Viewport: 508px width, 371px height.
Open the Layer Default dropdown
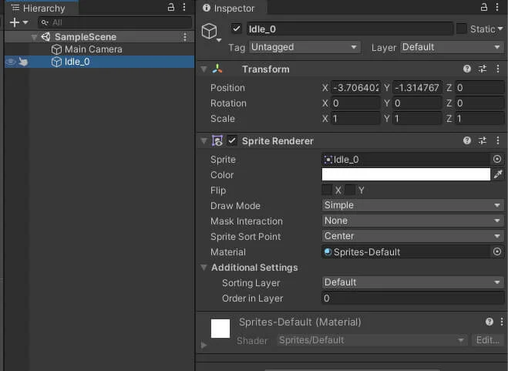click(452, 47)
